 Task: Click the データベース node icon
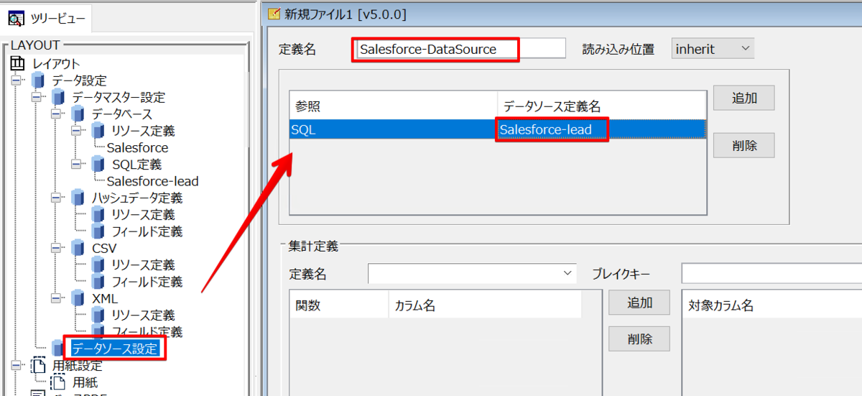pos(78,114)
